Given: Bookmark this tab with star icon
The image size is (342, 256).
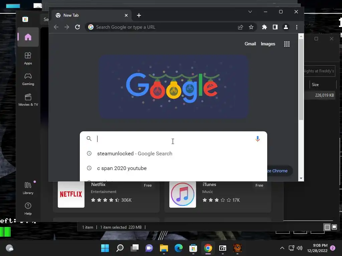Looking at the screenshot, I should point(251,27).
